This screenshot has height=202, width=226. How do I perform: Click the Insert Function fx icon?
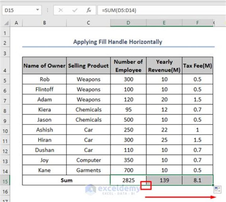coord(89,10)
